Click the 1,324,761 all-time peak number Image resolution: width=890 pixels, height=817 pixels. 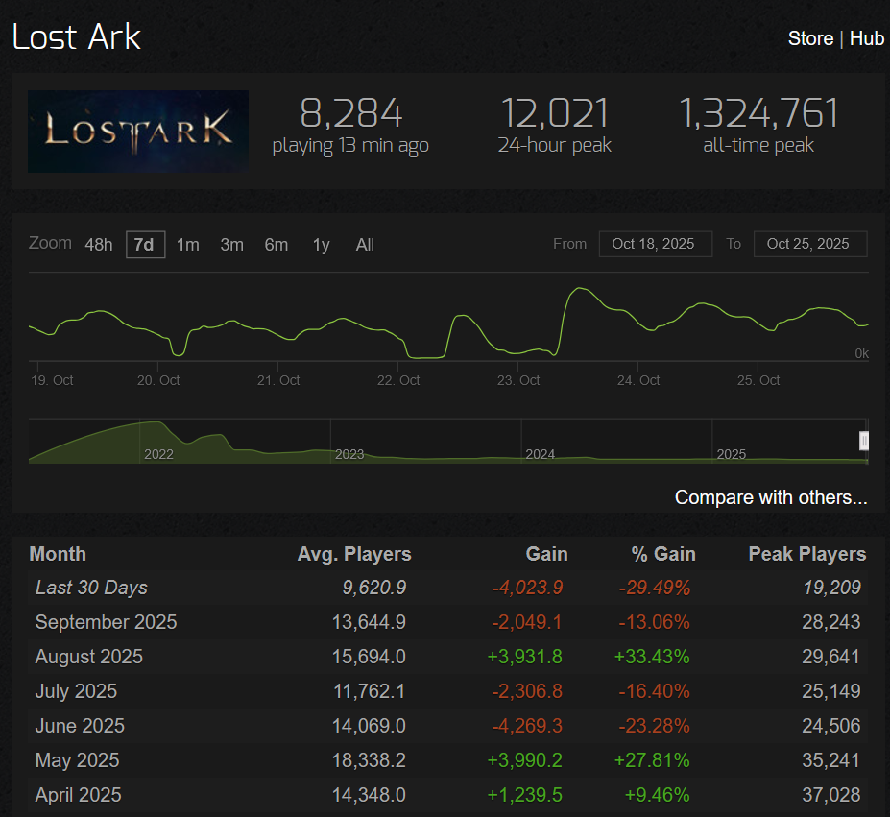(x=758, y=112)
